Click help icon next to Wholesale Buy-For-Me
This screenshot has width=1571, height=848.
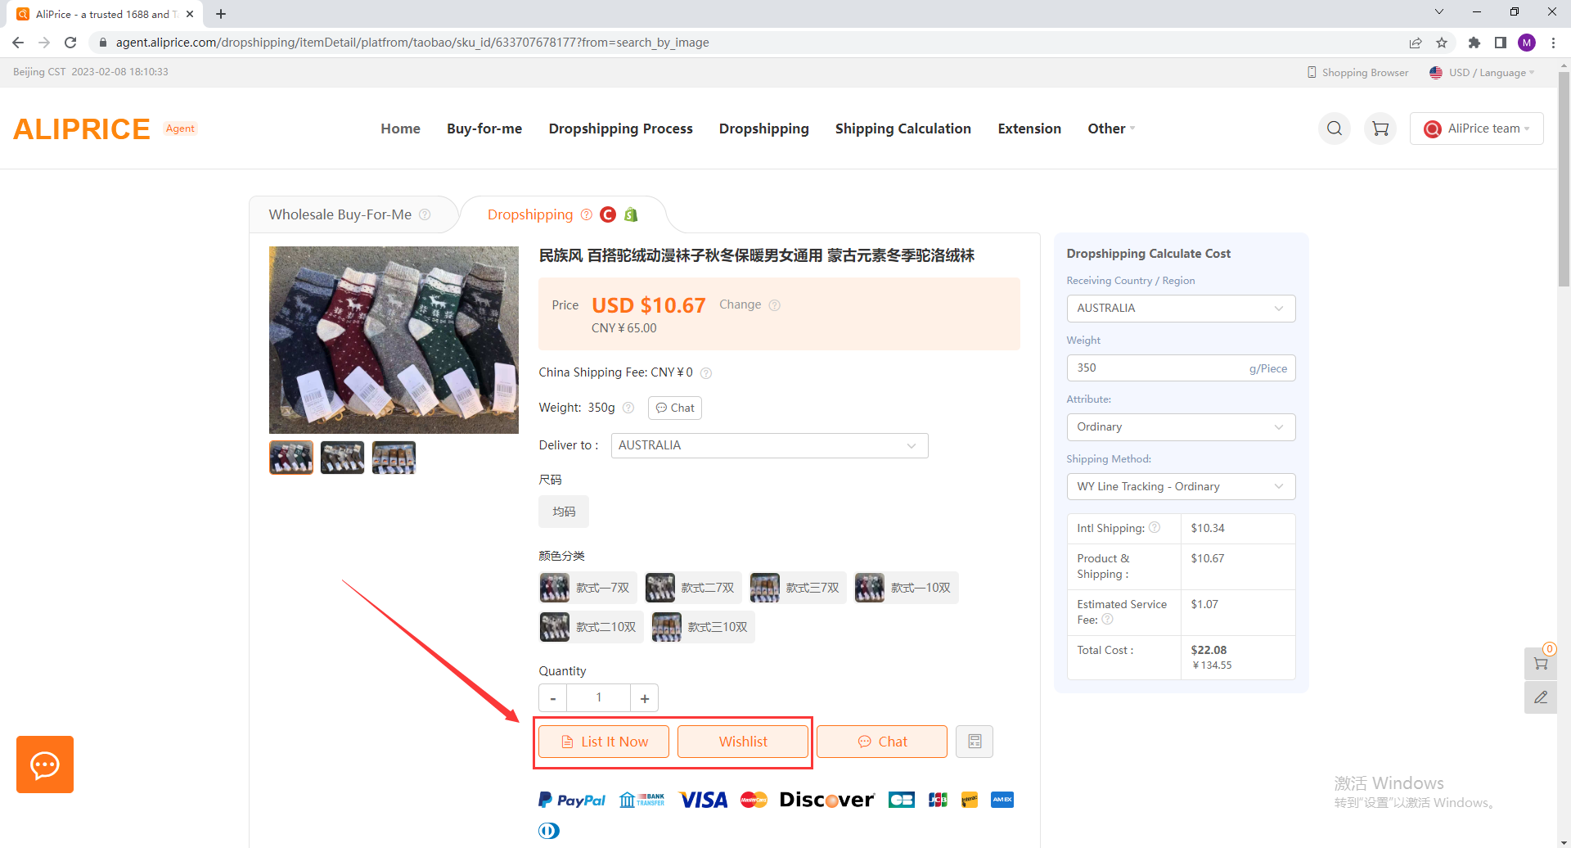click(425, 214)
